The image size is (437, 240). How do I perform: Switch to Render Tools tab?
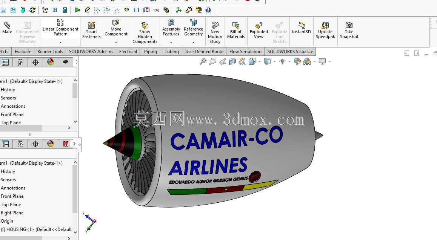pos(50,52)
